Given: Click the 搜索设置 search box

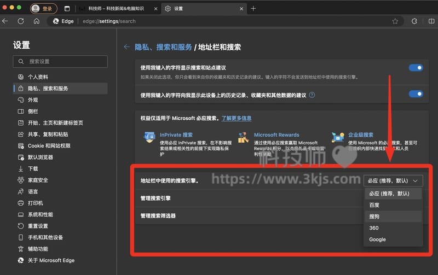Looking at the screenshot, I should [x=60, y=61].
